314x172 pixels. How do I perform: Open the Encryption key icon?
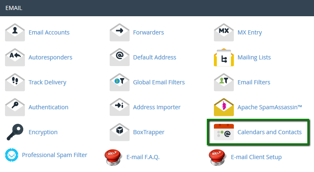pos(15,132)
